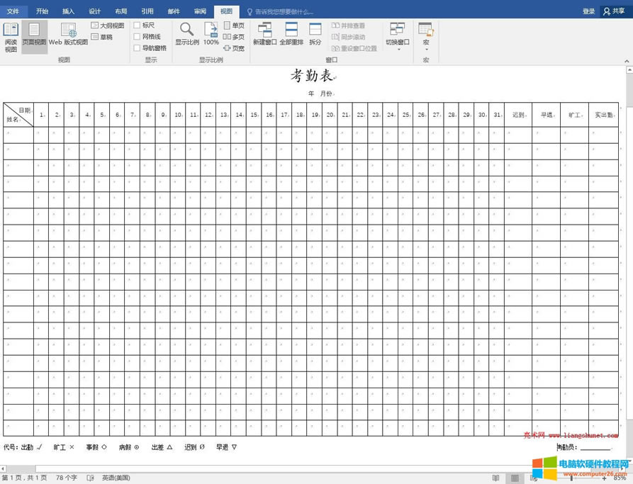Viewport: 633px width, 484px height.
Task: Switch to 阅读视图 (Read Mode)
Action: [x=11, y=35]
